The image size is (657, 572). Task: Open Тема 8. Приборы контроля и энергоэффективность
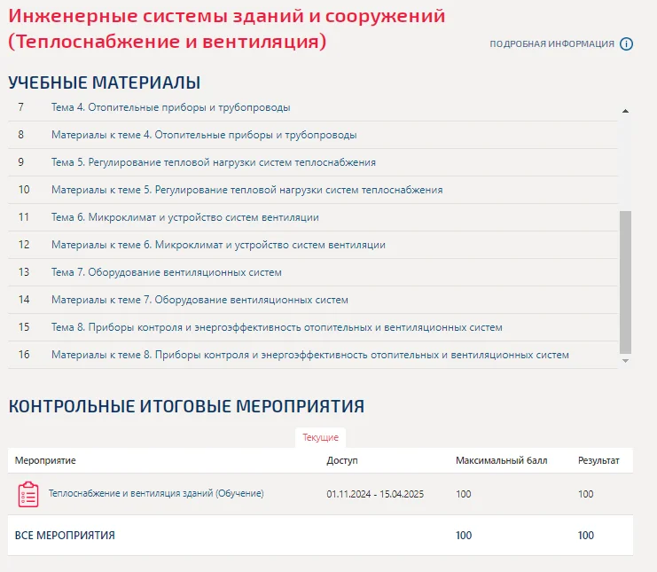pyautogui.click(x=277, y=327)
